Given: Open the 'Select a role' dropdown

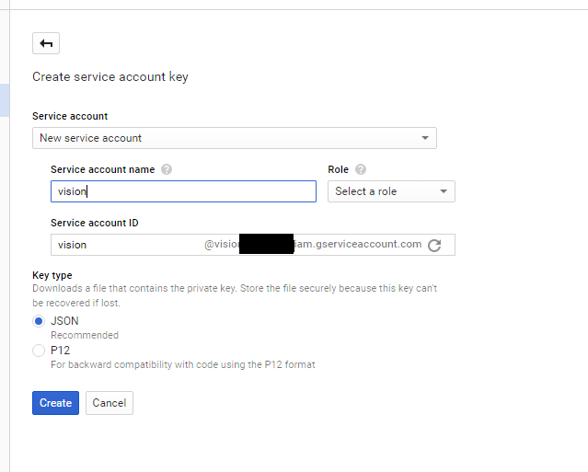Looking at the screenshot, I should click(391, 191).
